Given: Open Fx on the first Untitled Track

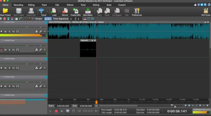Looking at the screenshot, I should tap(13, 32).
